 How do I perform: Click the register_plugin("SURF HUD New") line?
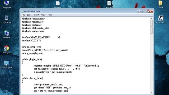pos(66,66)
